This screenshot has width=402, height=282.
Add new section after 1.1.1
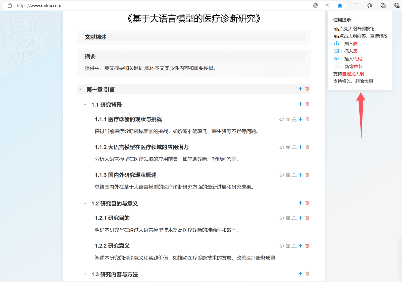click(x=300, y=119)
